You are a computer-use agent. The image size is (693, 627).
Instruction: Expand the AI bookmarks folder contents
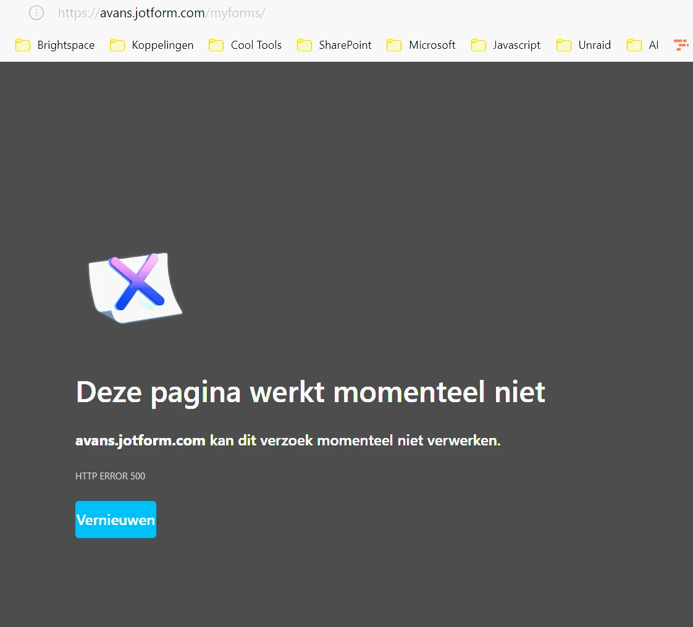(x=653, y=44)
